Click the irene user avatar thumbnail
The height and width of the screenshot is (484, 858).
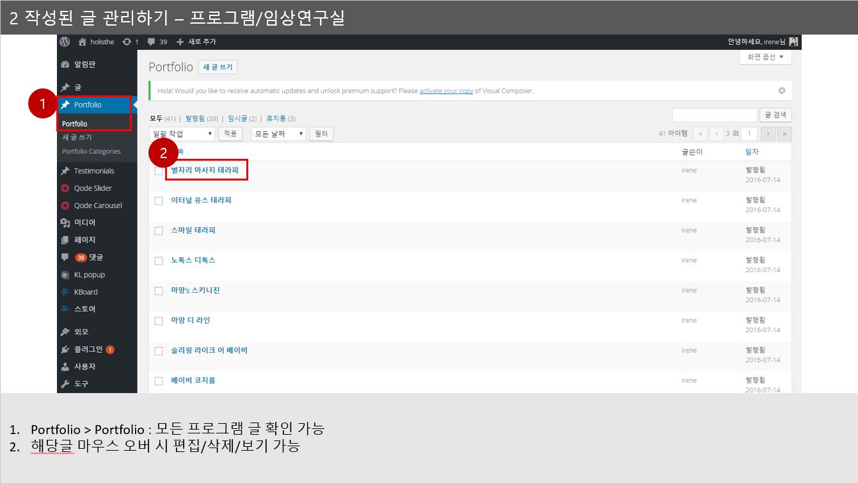pos(793,42)
